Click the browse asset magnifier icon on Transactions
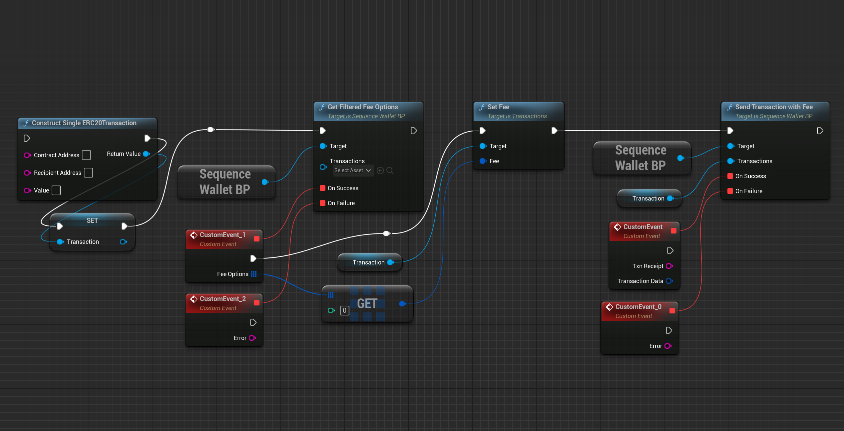This screenshot has width=844, height=431. click(390, 171)
